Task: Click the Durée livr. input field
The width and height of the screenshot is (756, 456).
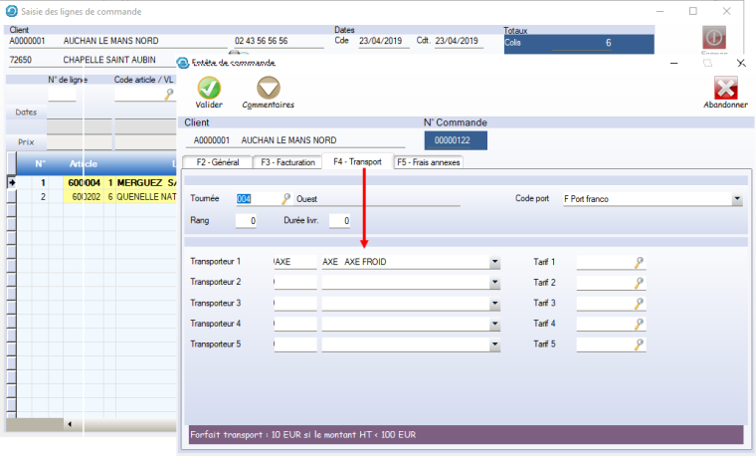Action: (339, 221)
